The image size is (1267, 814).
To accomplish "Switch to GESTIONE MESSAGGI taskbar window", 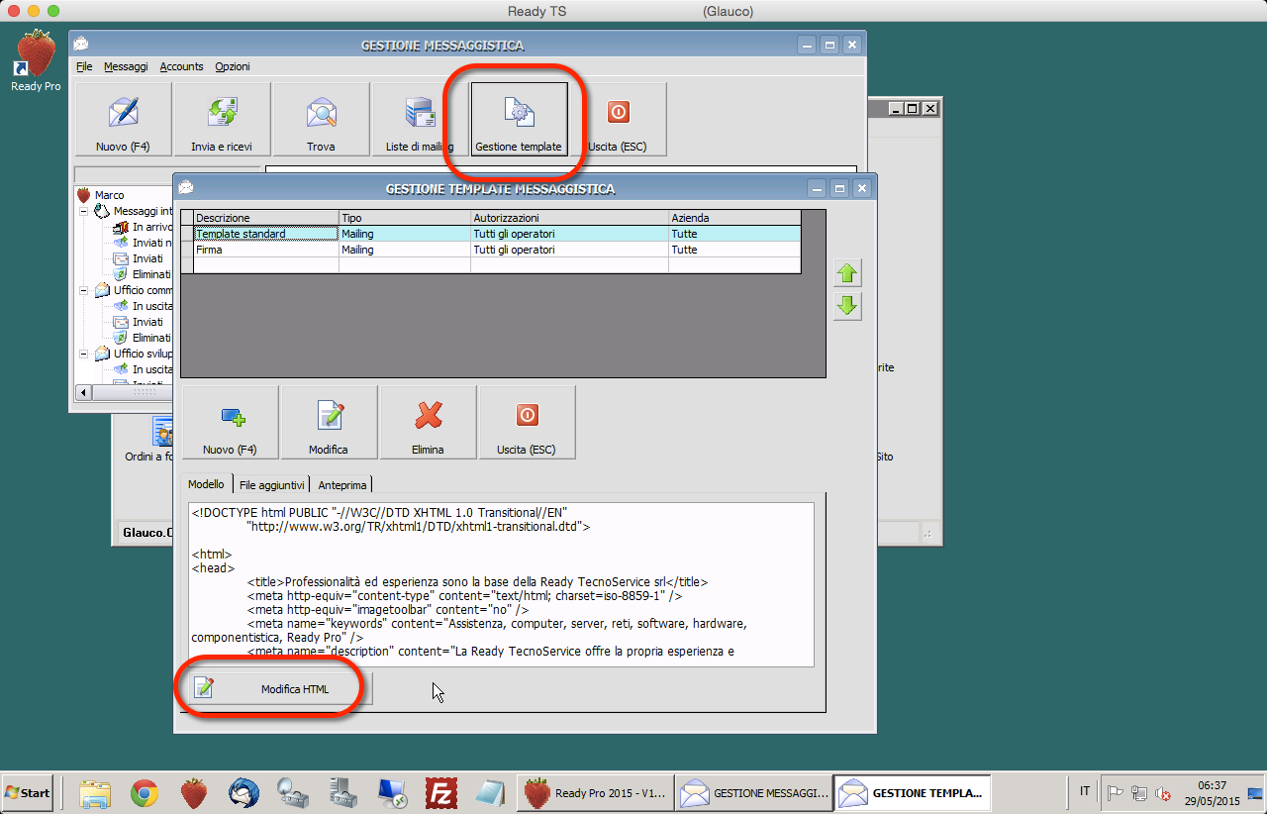I will [755, 793].
